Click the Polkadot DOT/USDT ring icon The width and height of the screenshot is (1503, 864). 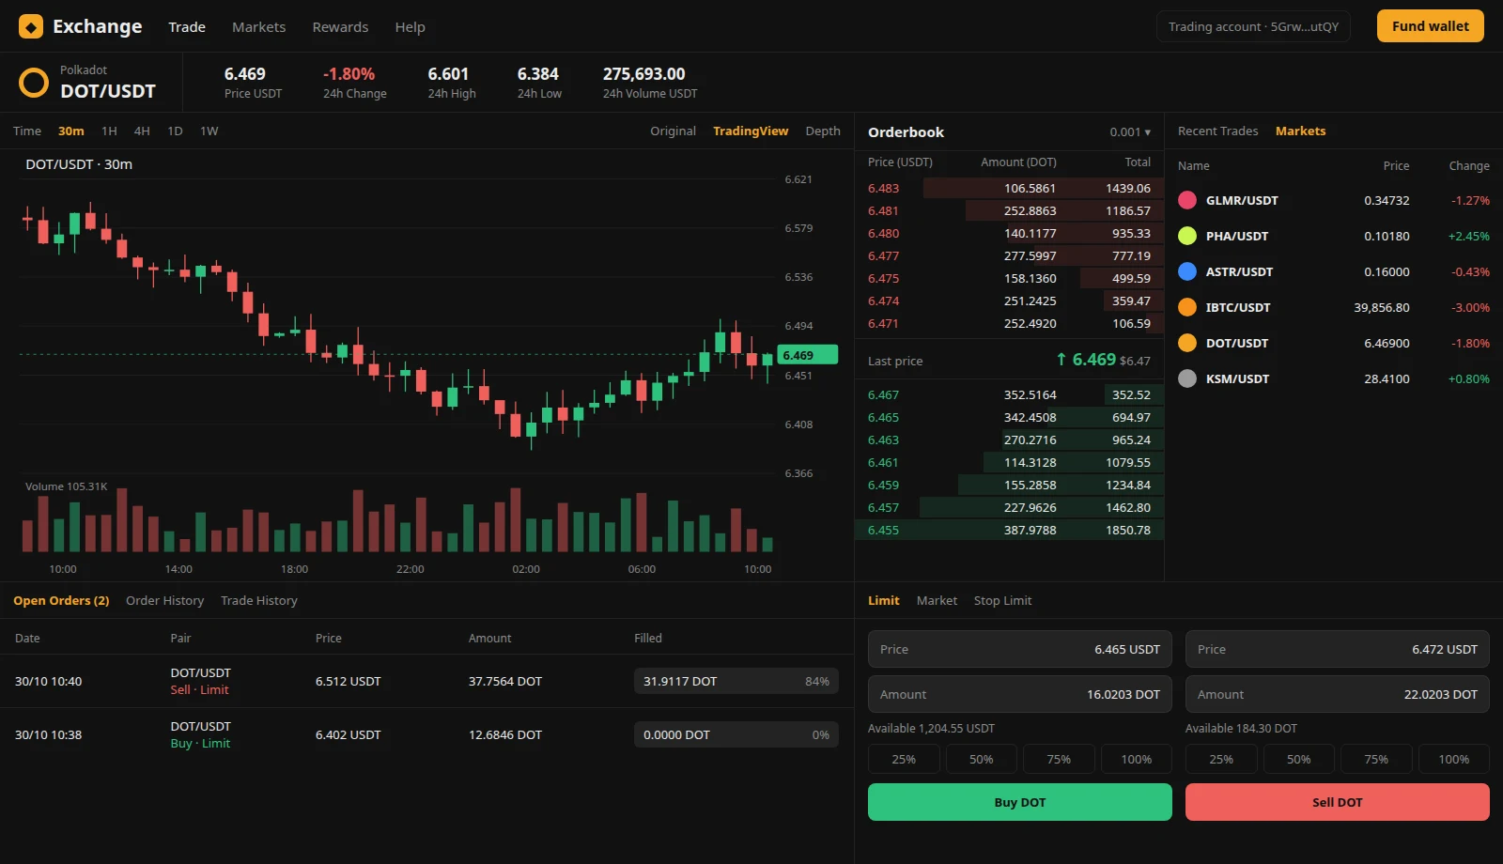pyautogui.click(x=34, y=83)
